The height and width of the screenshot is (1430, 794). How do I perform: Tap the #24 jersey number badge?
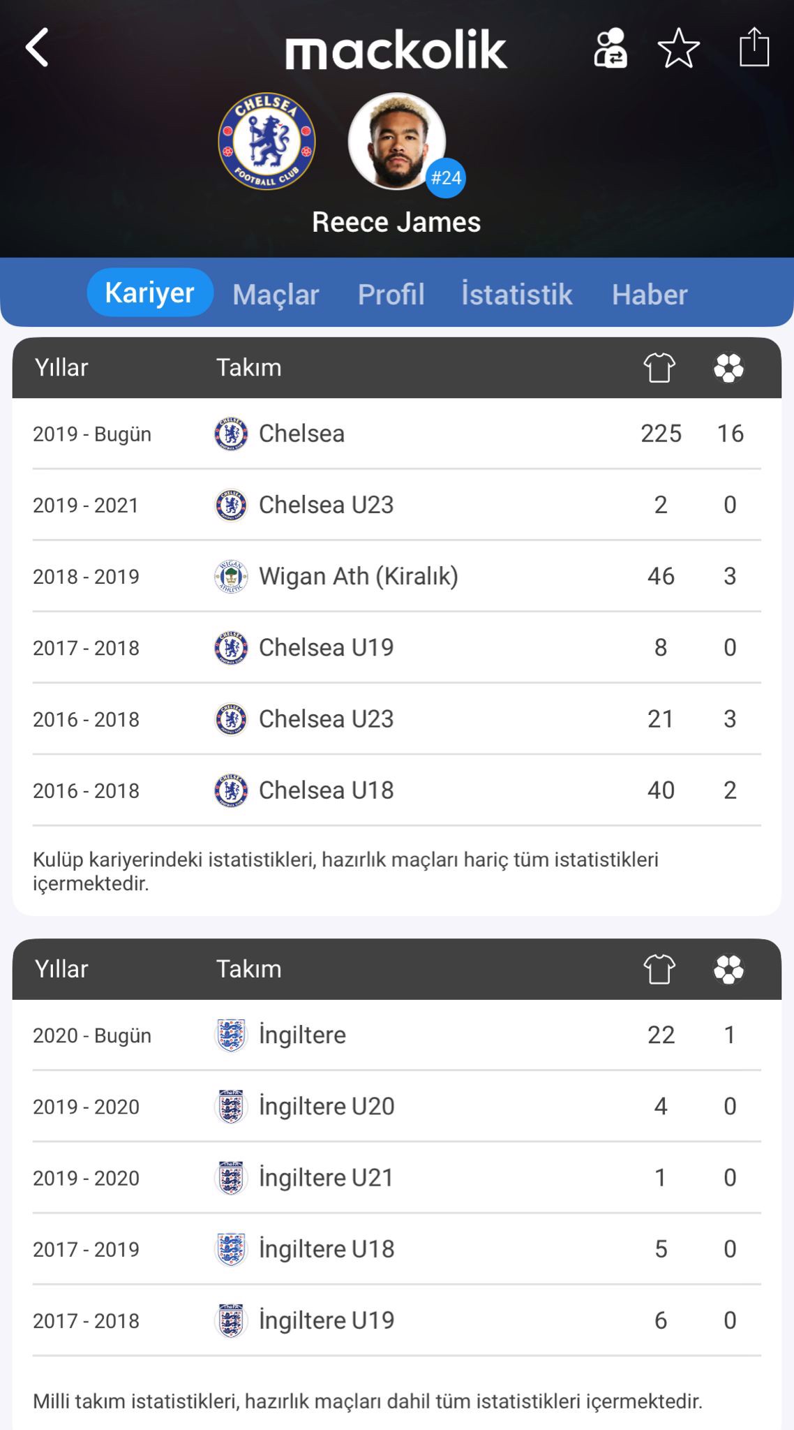pos(446,178)
